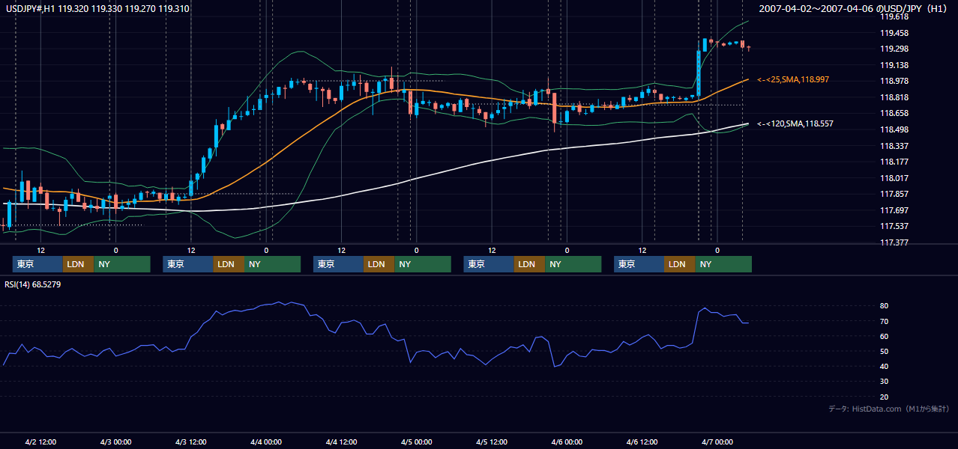This screenshot has width=958, height=449.
Task: Click the 4/5 12:00 date label
Action: tap(492, 442)
